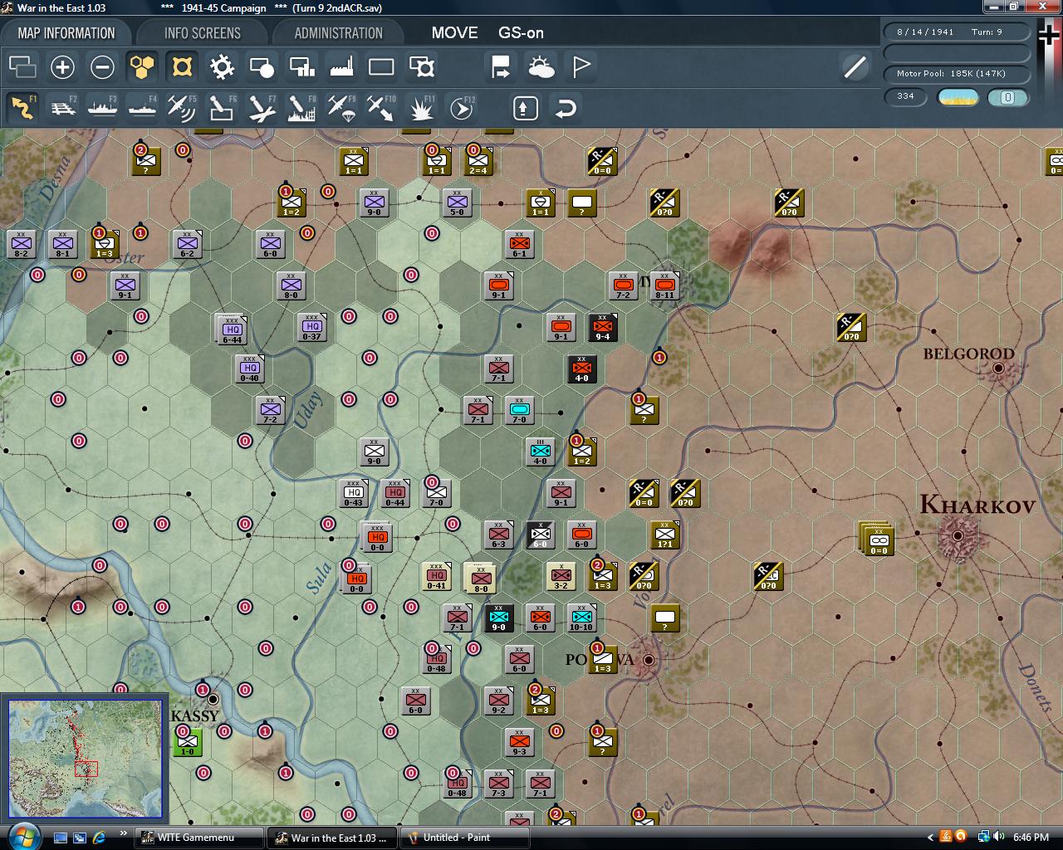This screenshot has width=1063, height=850.
Task: Select the HQ 0-41 unit counter
Action: pos(436,576)
